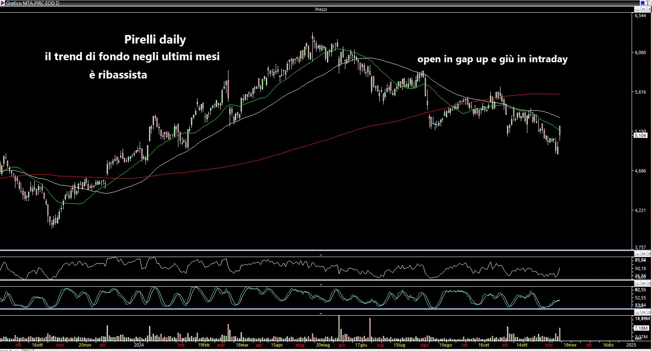Close the stochastic pane showing 52,55

649,283
